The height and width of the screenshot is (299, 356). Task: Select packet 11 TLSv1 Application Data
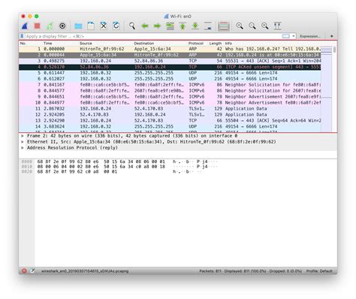click(x=170, y=109)
